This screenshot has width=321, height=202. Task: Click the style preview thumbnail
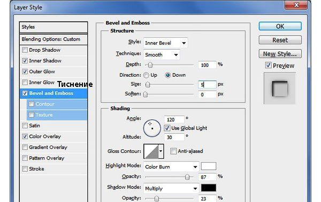click(280, 88)
